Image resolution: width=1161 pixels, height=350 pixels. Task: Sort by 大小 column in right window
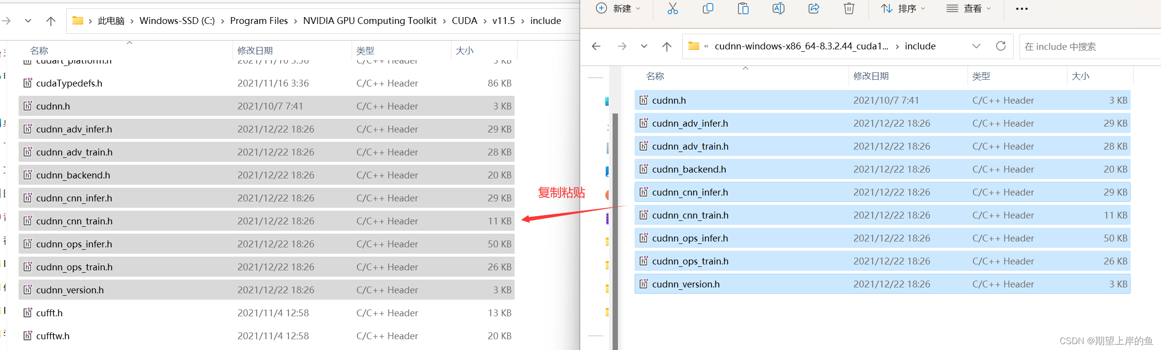(x=1081, y=76)
